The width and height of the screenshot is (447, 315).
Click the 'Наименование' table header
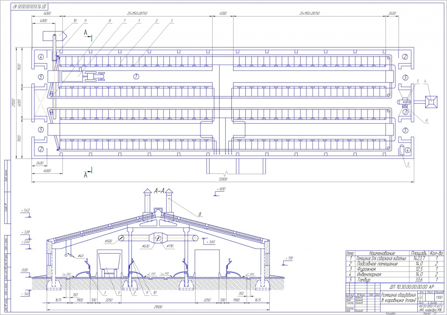[382, 253]
